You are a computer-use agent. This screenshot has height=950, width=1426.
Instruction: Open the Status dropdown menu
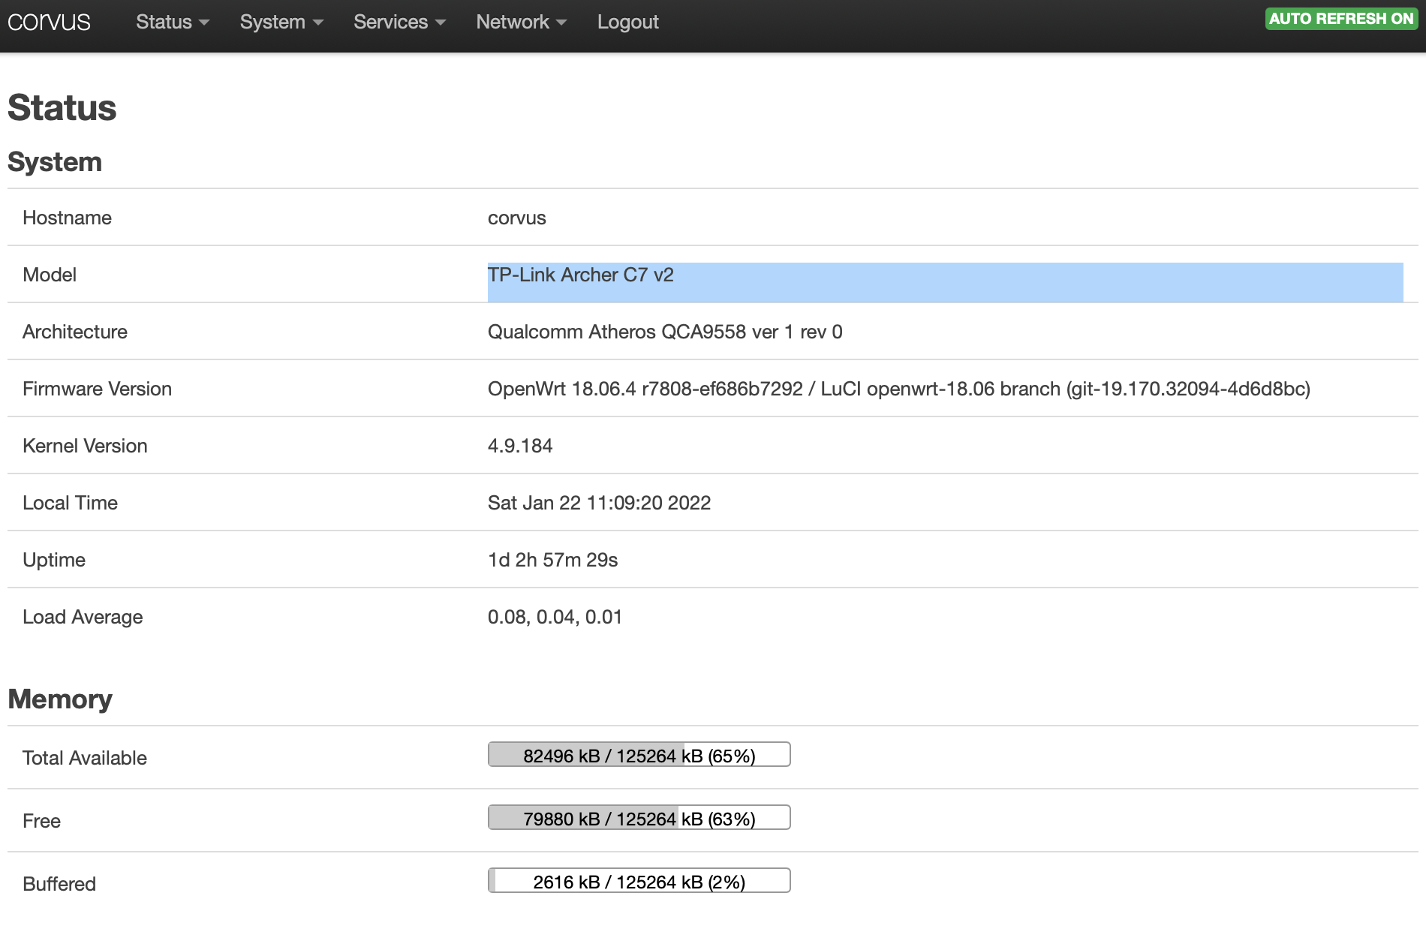pos(172,22)
